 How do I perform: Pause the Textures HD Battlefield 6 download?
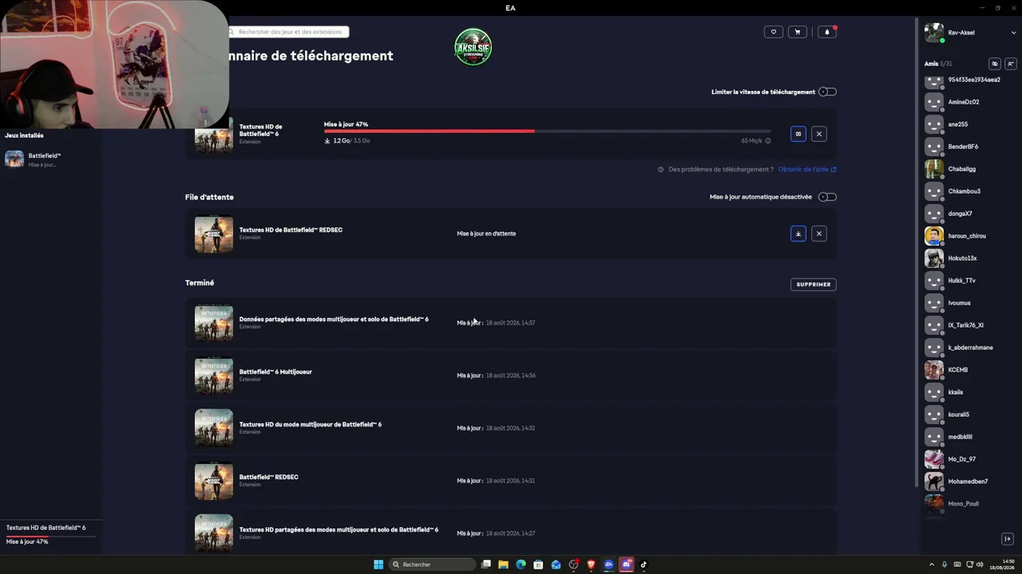click(x=798, y=134)
